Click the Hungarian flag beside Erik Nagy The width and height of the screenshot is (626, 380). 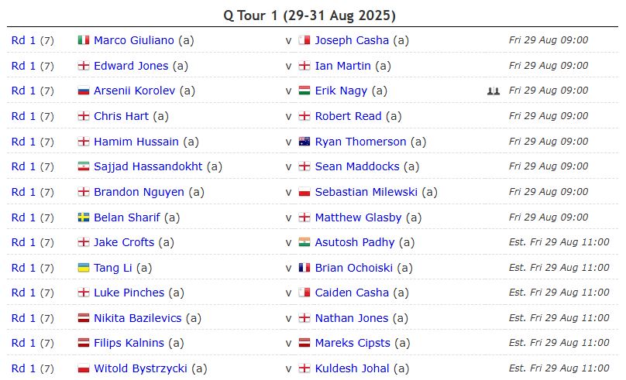(304, 91)
